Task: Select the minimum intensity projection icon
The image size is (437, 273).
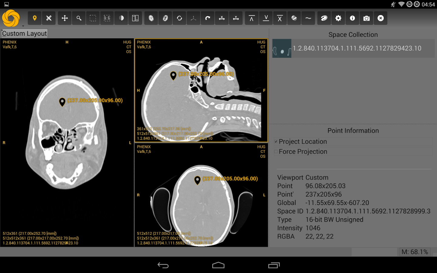Action: click(x=266, y=18)
